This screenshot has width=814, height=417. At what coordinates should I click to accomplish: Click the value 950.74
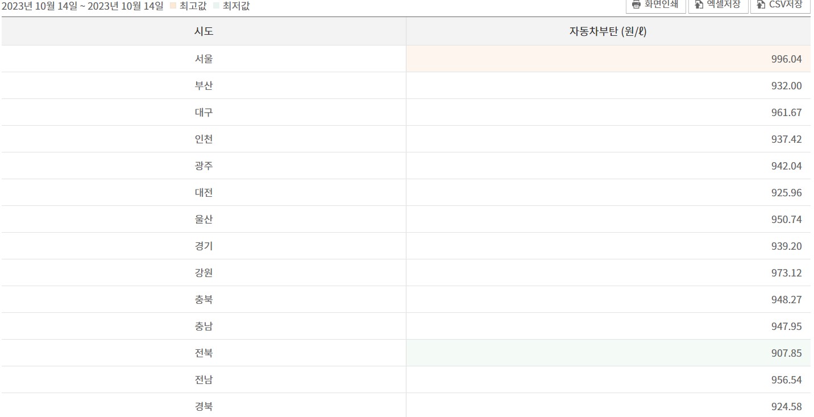point(786,219)
